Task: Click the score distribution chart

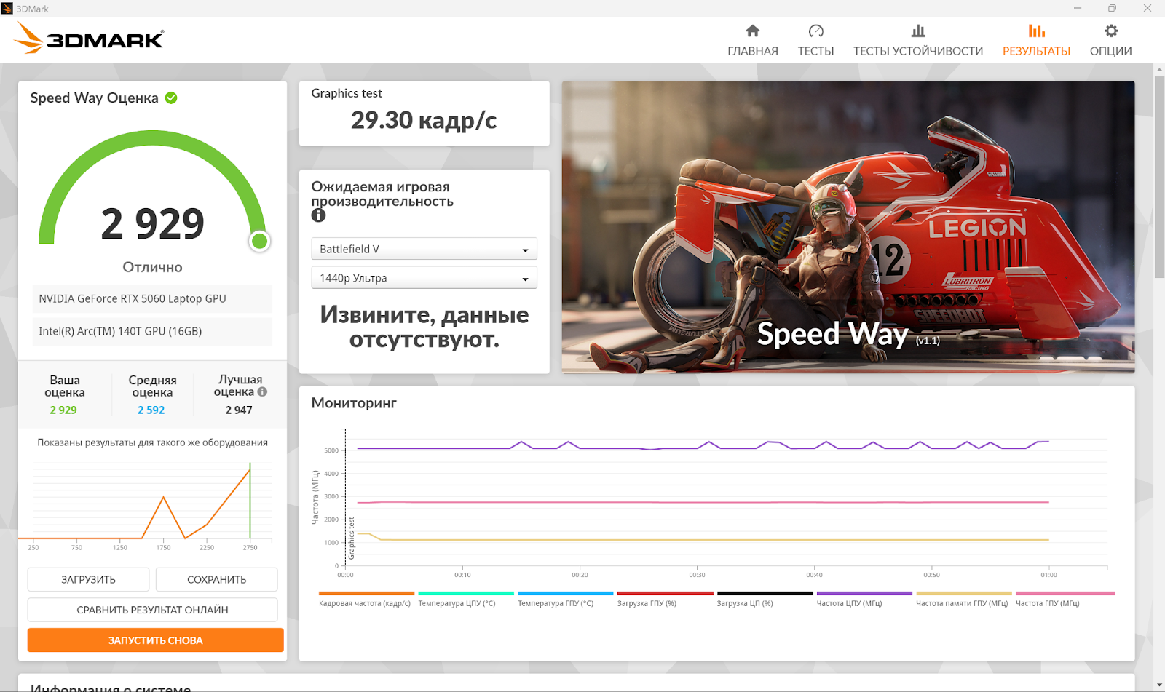Action: (x=146, y=505)
